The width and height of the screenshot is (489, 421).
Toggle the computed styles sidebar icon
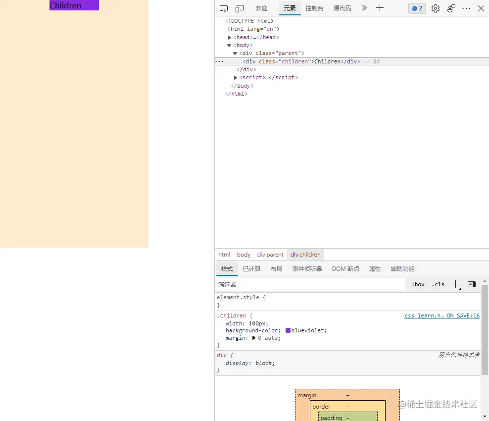tap(472, 284)
